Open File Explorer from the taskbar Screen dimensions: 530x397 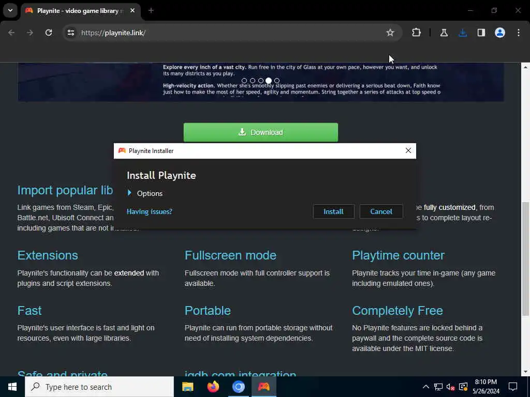click(x=187, y=387)
